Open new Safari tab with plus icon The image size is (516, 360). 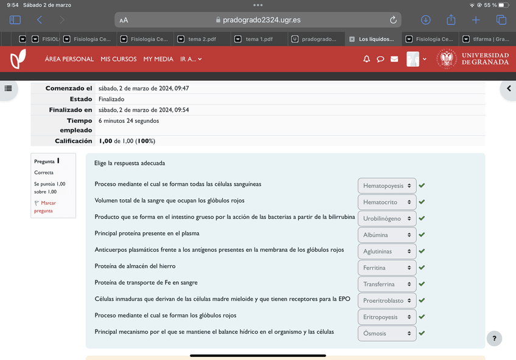pos(476,20)
